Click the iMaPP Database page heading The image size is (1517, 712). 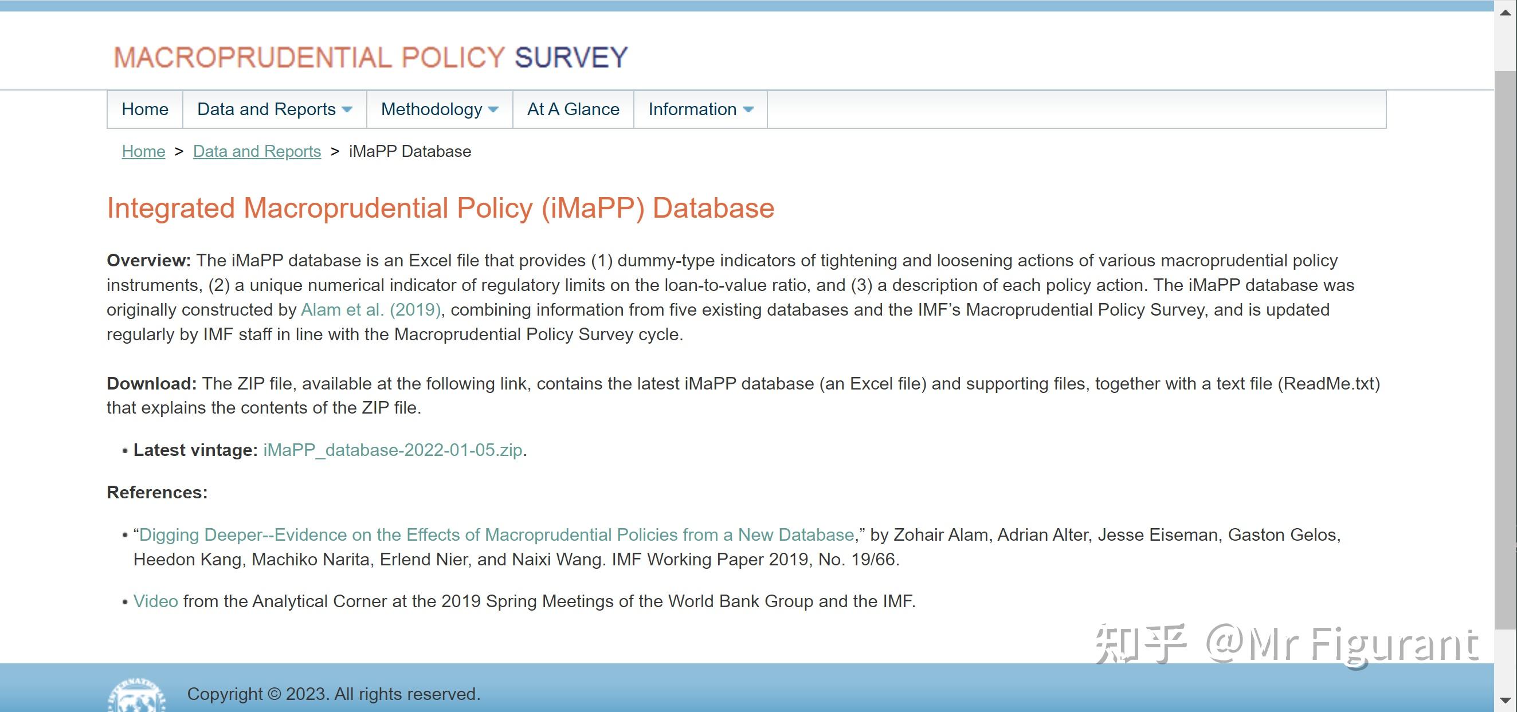[440, 209]
